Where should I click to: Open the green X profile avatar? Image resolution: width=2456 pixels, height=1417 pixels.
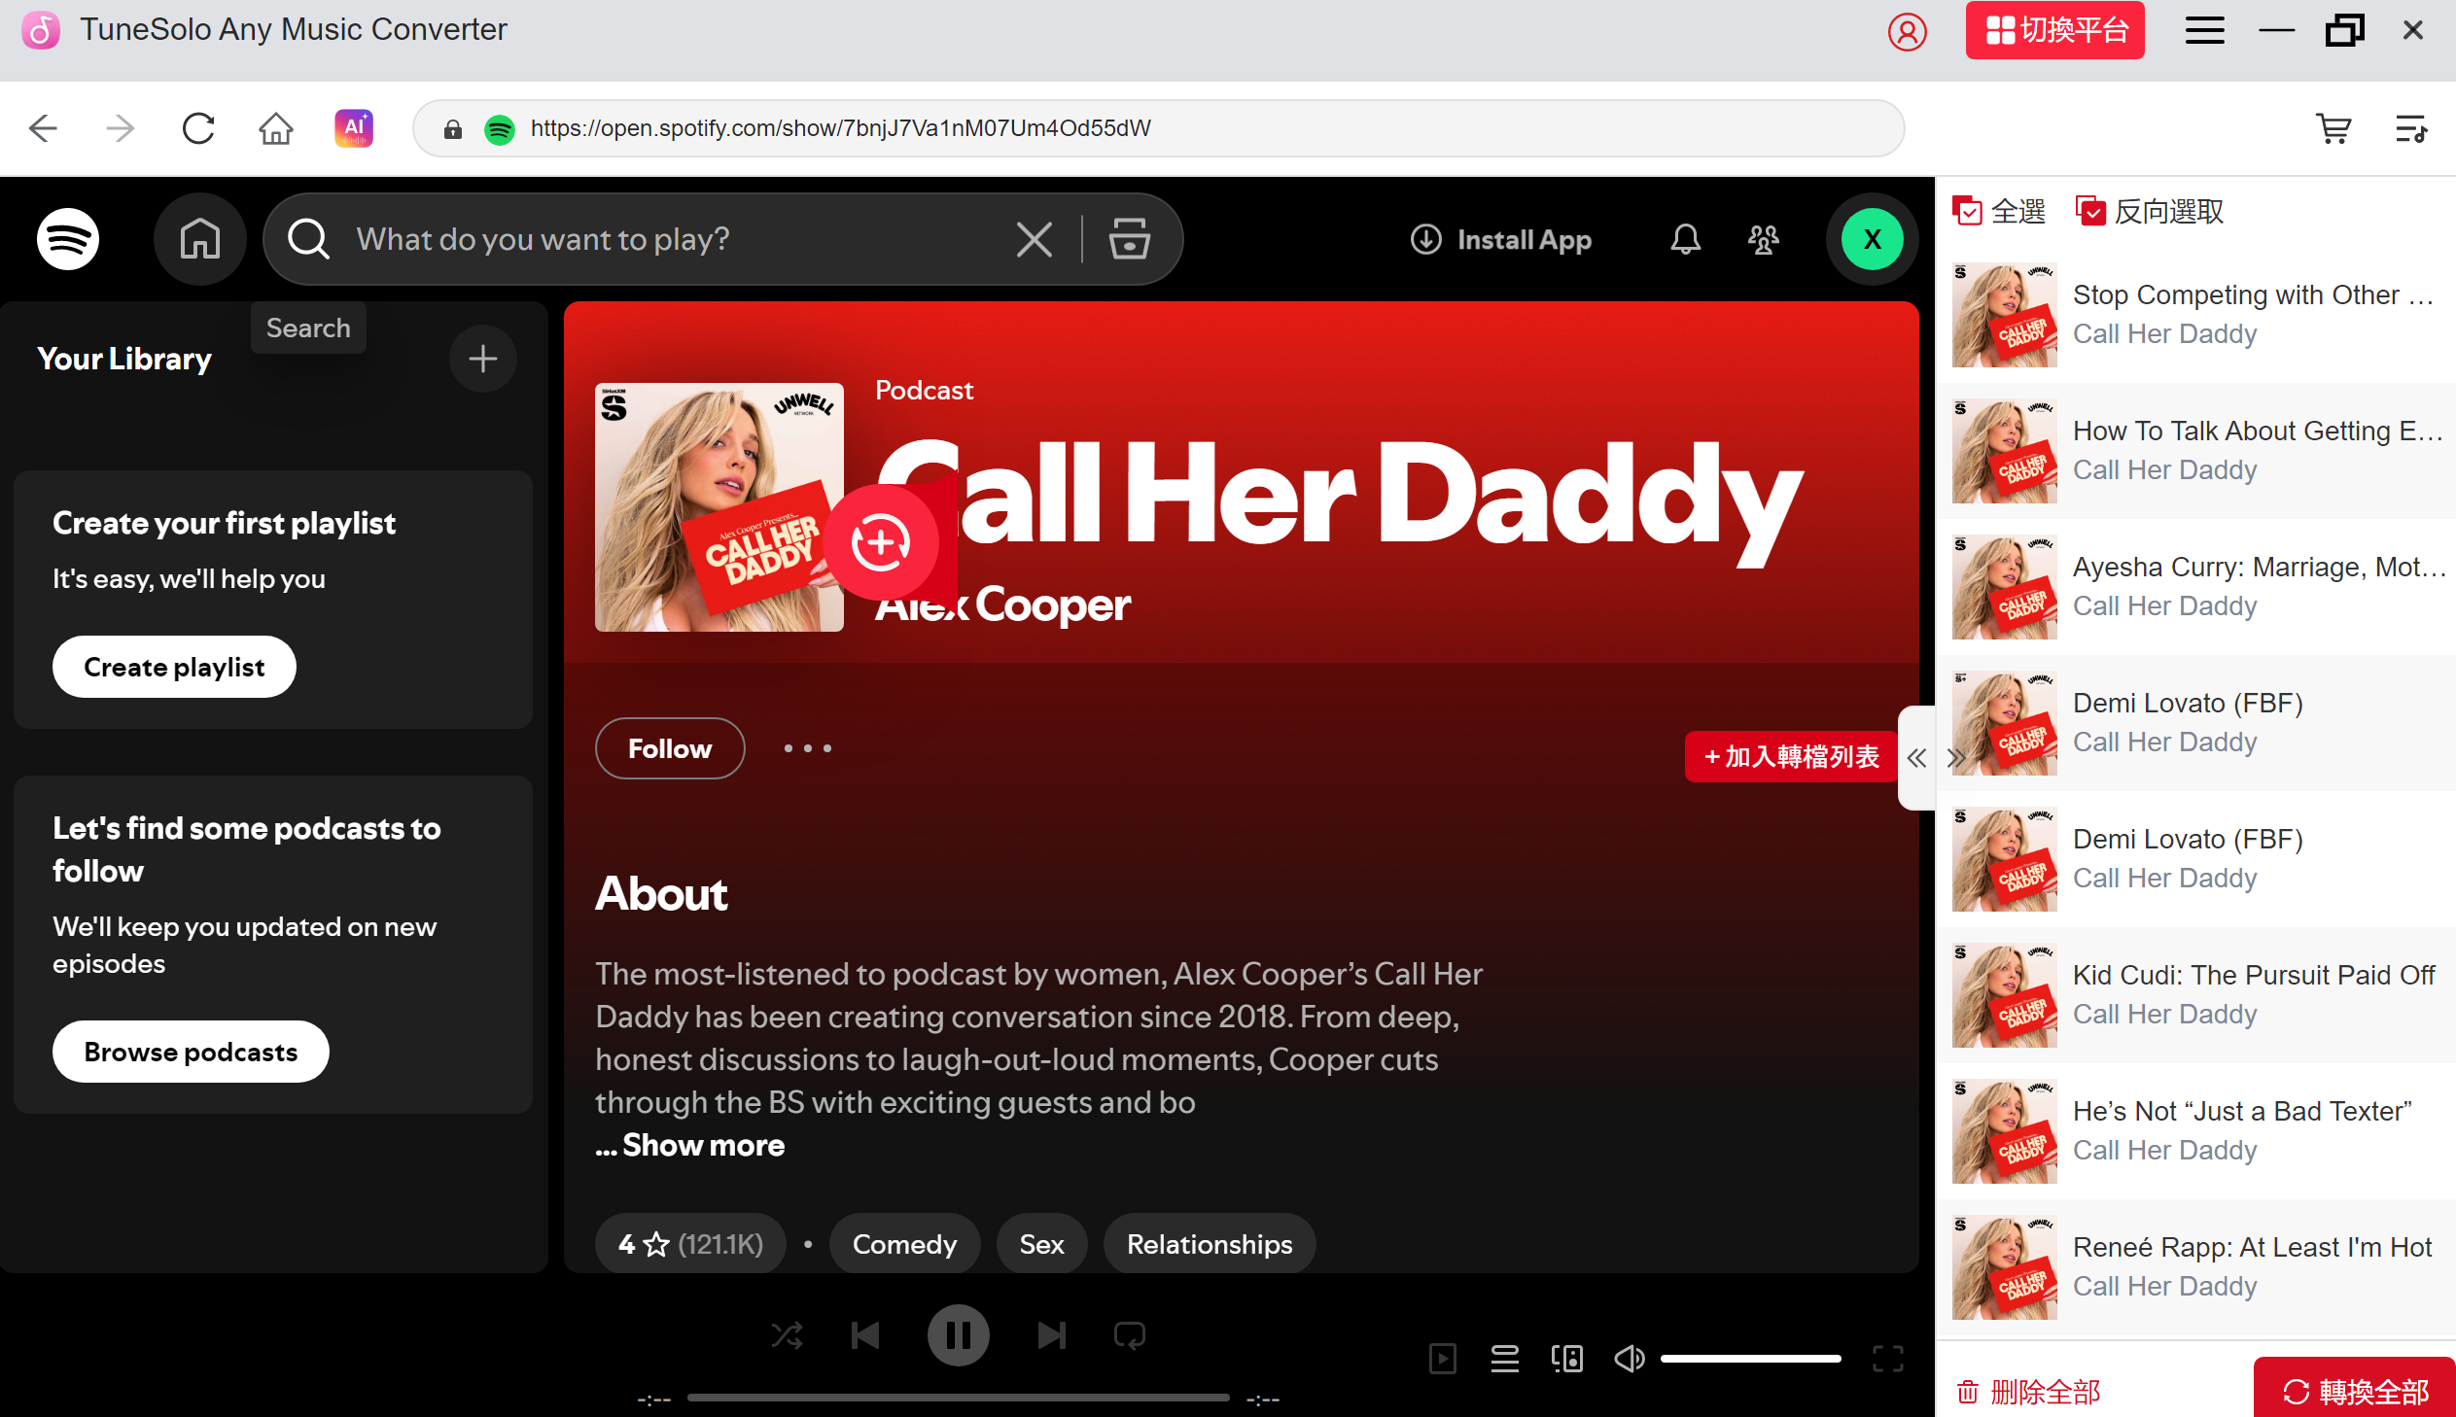coord(1872,238)
